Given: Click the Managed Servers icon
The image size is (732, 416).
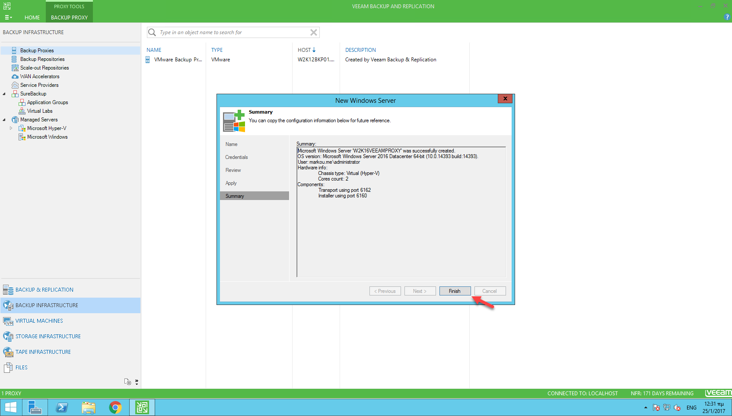Looking at the screenshot, I should pyautogui.click(x=15, y=120).
